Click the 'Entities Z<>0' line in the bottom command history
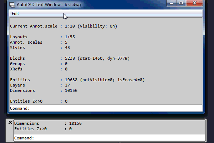The image size is (214, 143). pyautogui.click(x=43, y=129)
